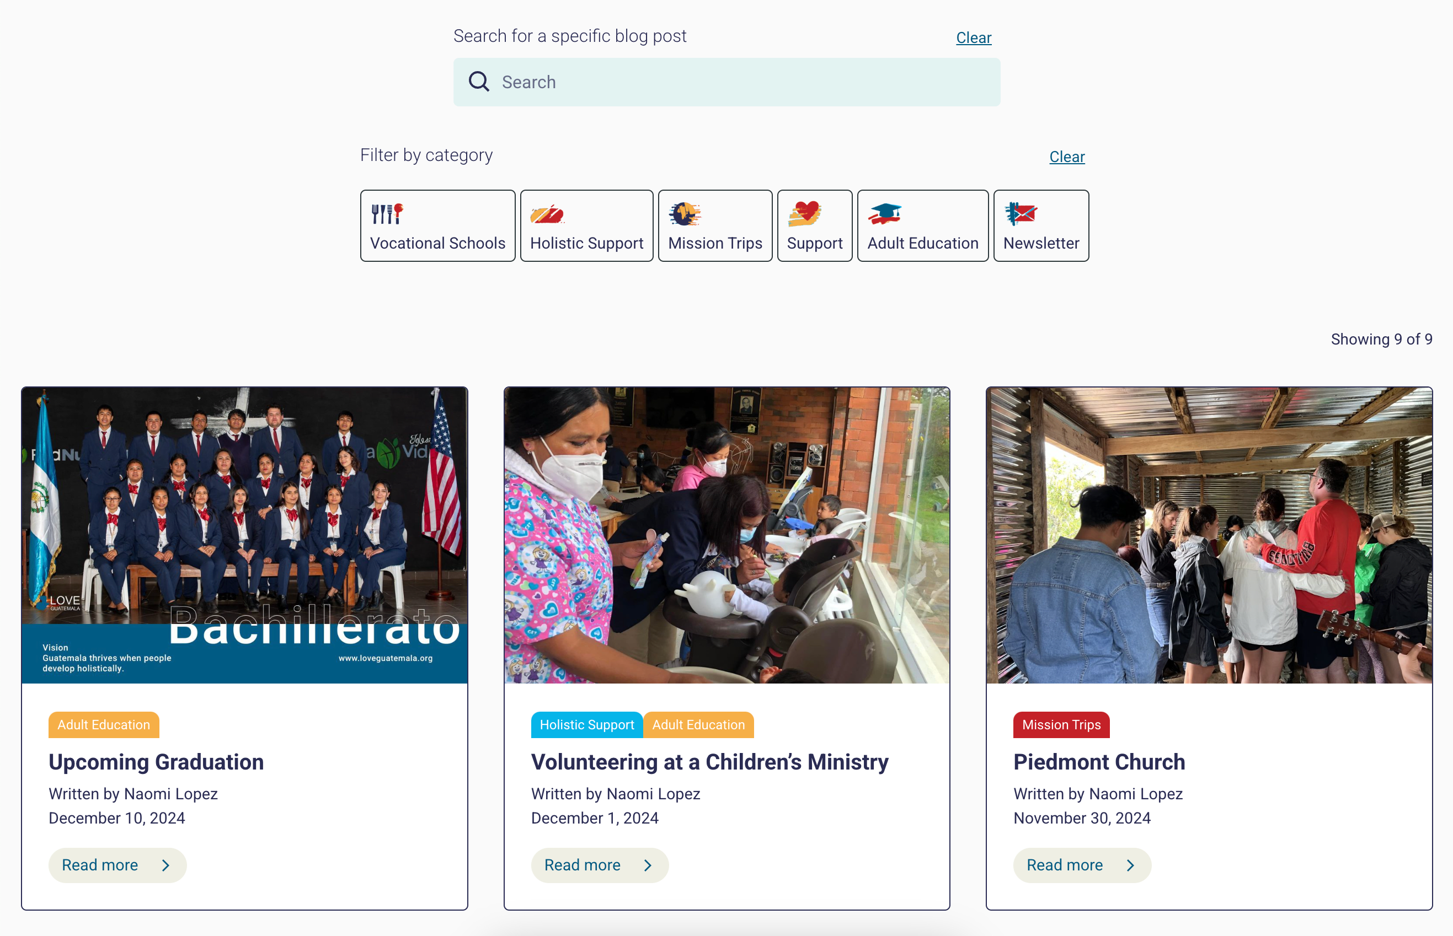Click the chevron arrow on Upcoming Graduation card

[x=165, y=865]
